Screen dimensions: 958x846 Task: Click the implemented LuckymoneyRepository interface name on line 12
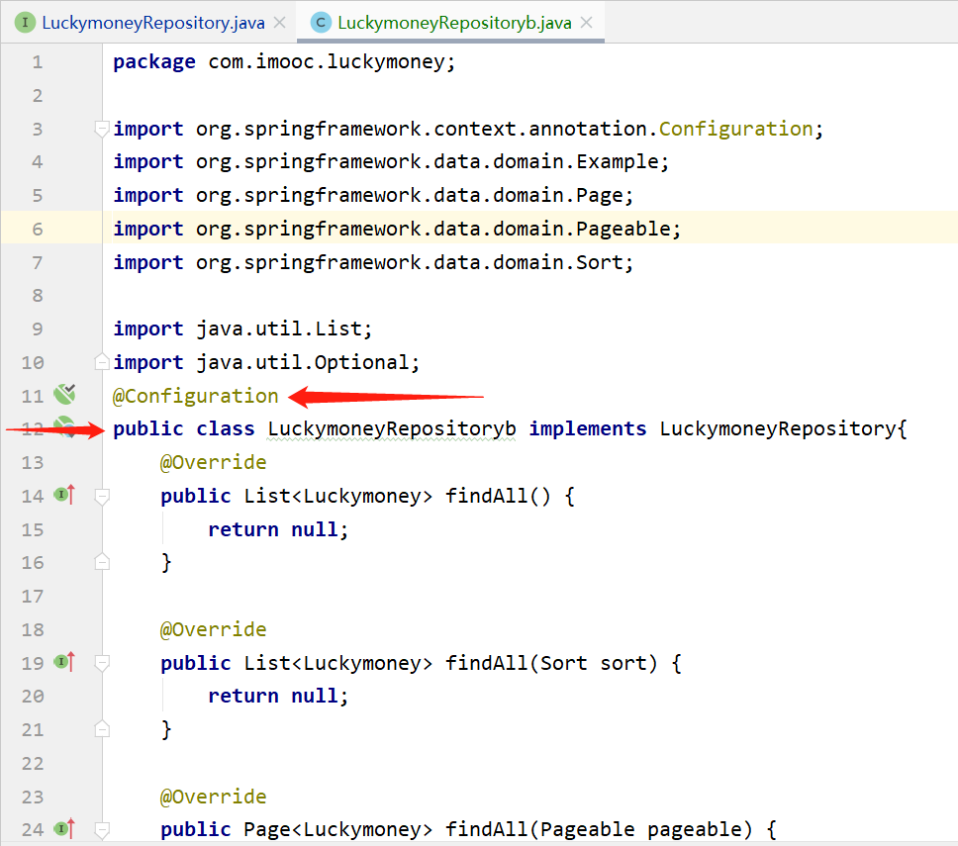click(778, 428)
